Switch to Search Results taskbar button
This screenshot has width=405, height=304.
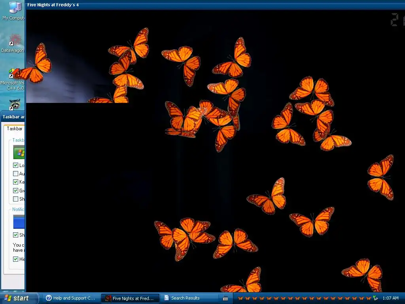click(x=189, y=298)
